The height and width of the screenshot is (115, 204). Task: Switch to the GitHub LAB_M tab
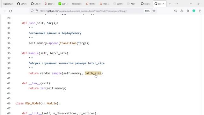(36, 4)
